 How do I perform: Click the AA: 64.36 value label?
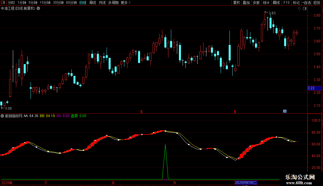pos(31,116)
